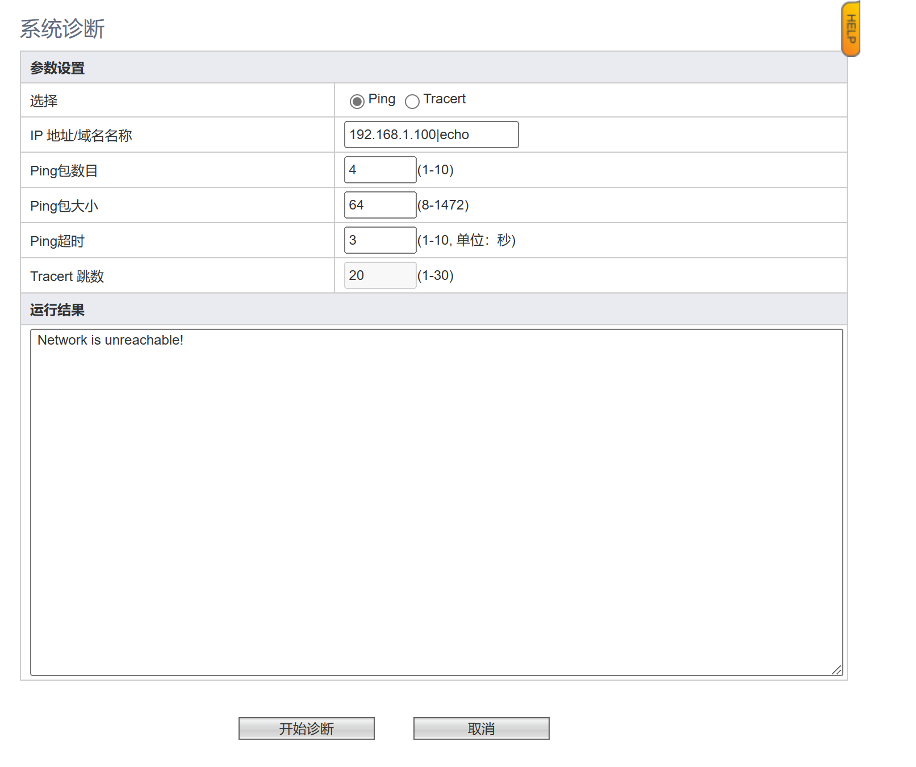Click the 参数设置 section header
The height and width of the screenshot is (767, 916).
[x=57, y=68]
